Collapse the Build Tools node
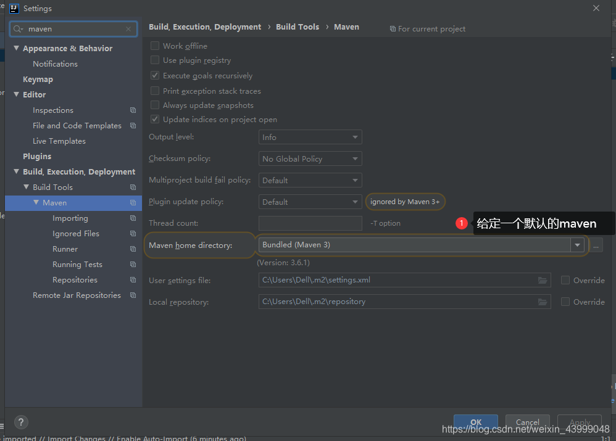 [27, 187]
